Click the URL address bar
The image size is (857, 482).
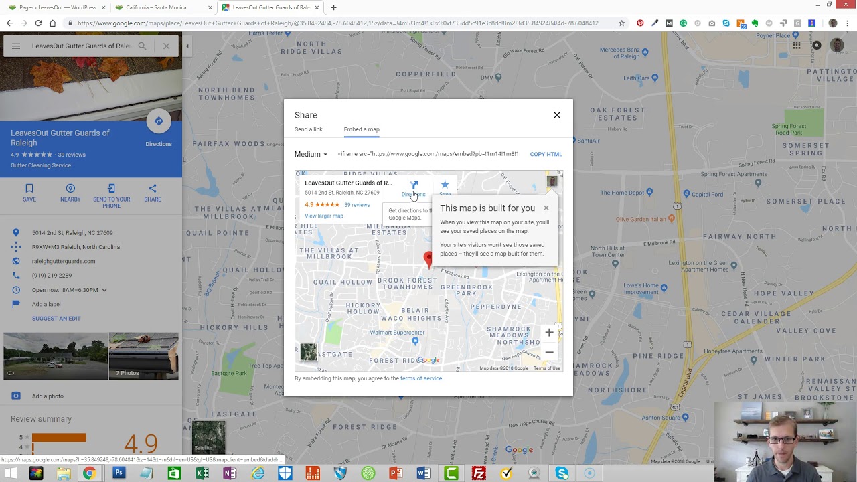point(338,23)
